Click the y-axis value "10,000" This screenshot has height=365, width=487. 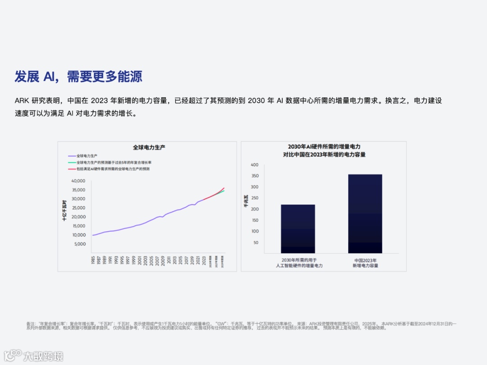point(79,235)
